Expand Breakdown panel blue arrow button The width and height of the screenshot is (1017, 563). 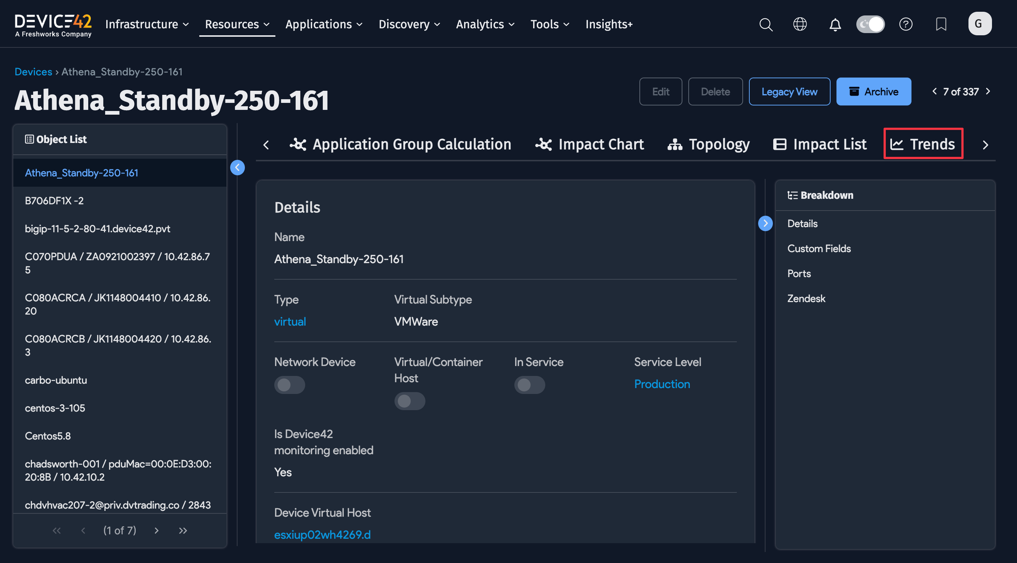(765, 223)
